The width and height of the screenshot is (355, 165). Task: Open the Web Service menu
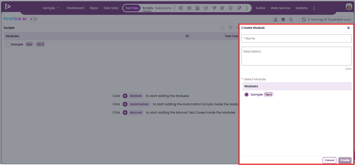pos(280,8)
